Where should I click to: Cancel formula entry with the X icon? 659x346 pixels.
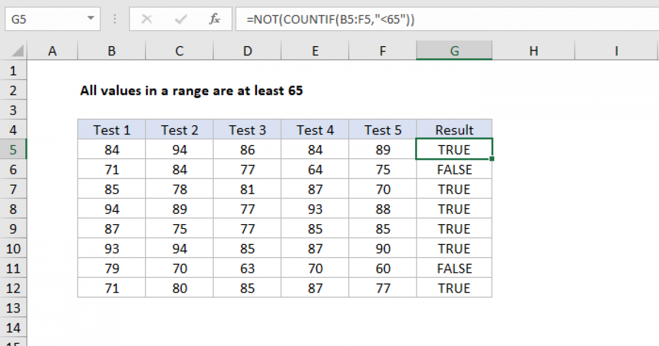click(x=147, y=18)
